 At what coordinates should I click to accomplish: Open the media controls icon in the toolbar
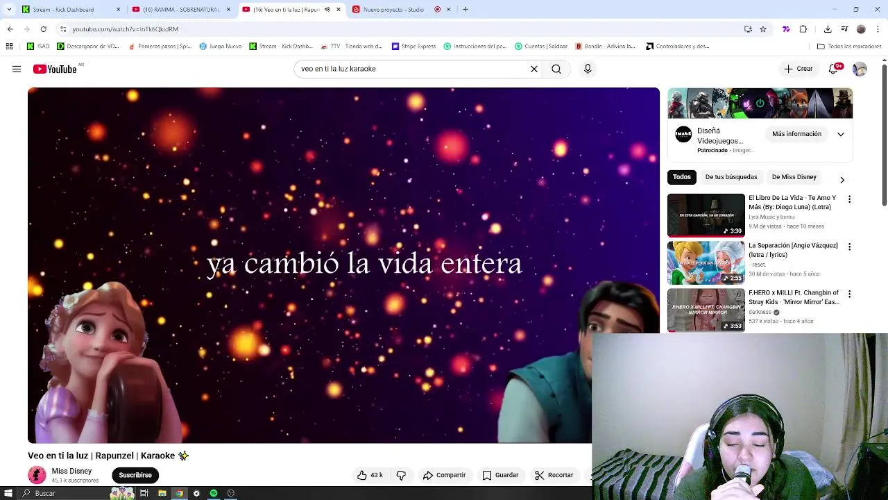click(844, 29)
